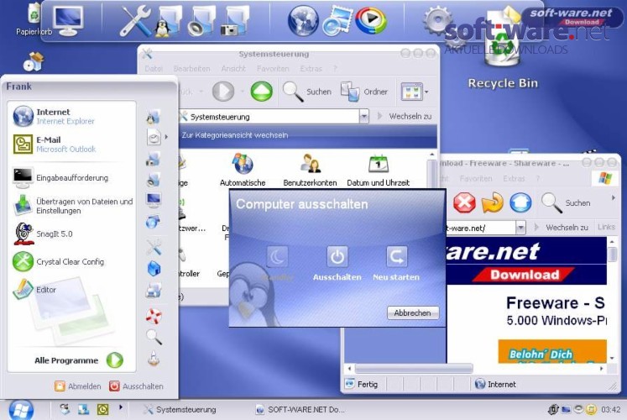Click the red Stop button in browser
The height and width of the screenshot is (420, 627).
pos(464,202)
